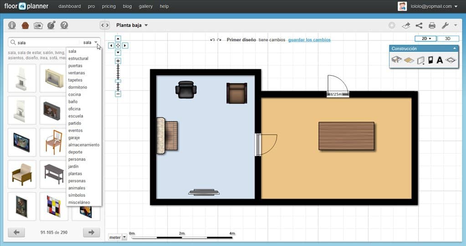Collapse the Construcción panel
466x246 pixels.
(x=455, y=48)
